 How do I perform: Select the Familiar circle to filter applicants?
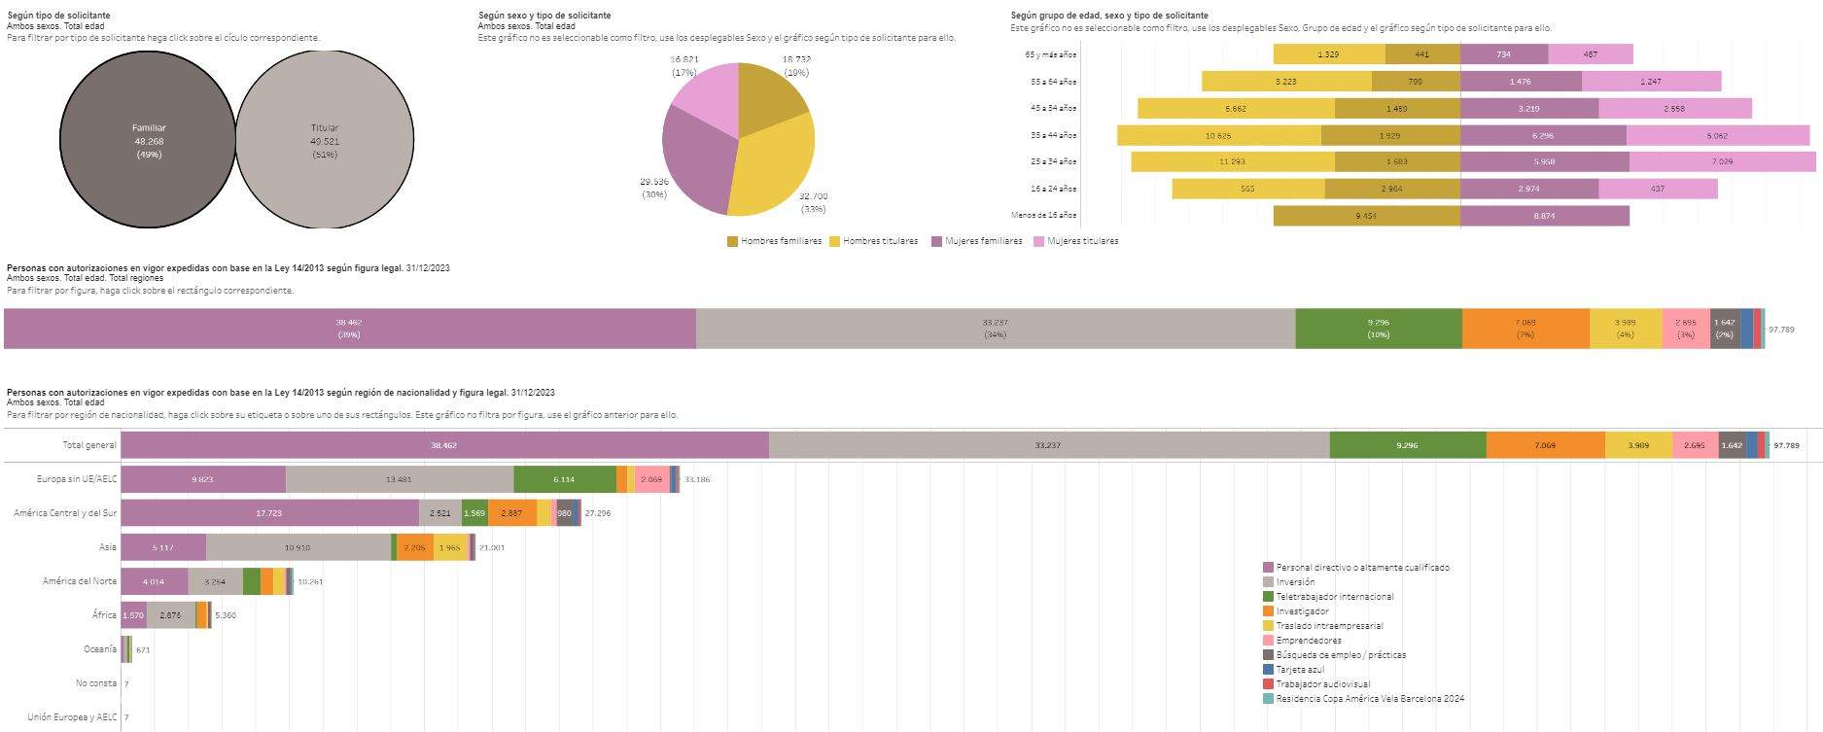148,140
